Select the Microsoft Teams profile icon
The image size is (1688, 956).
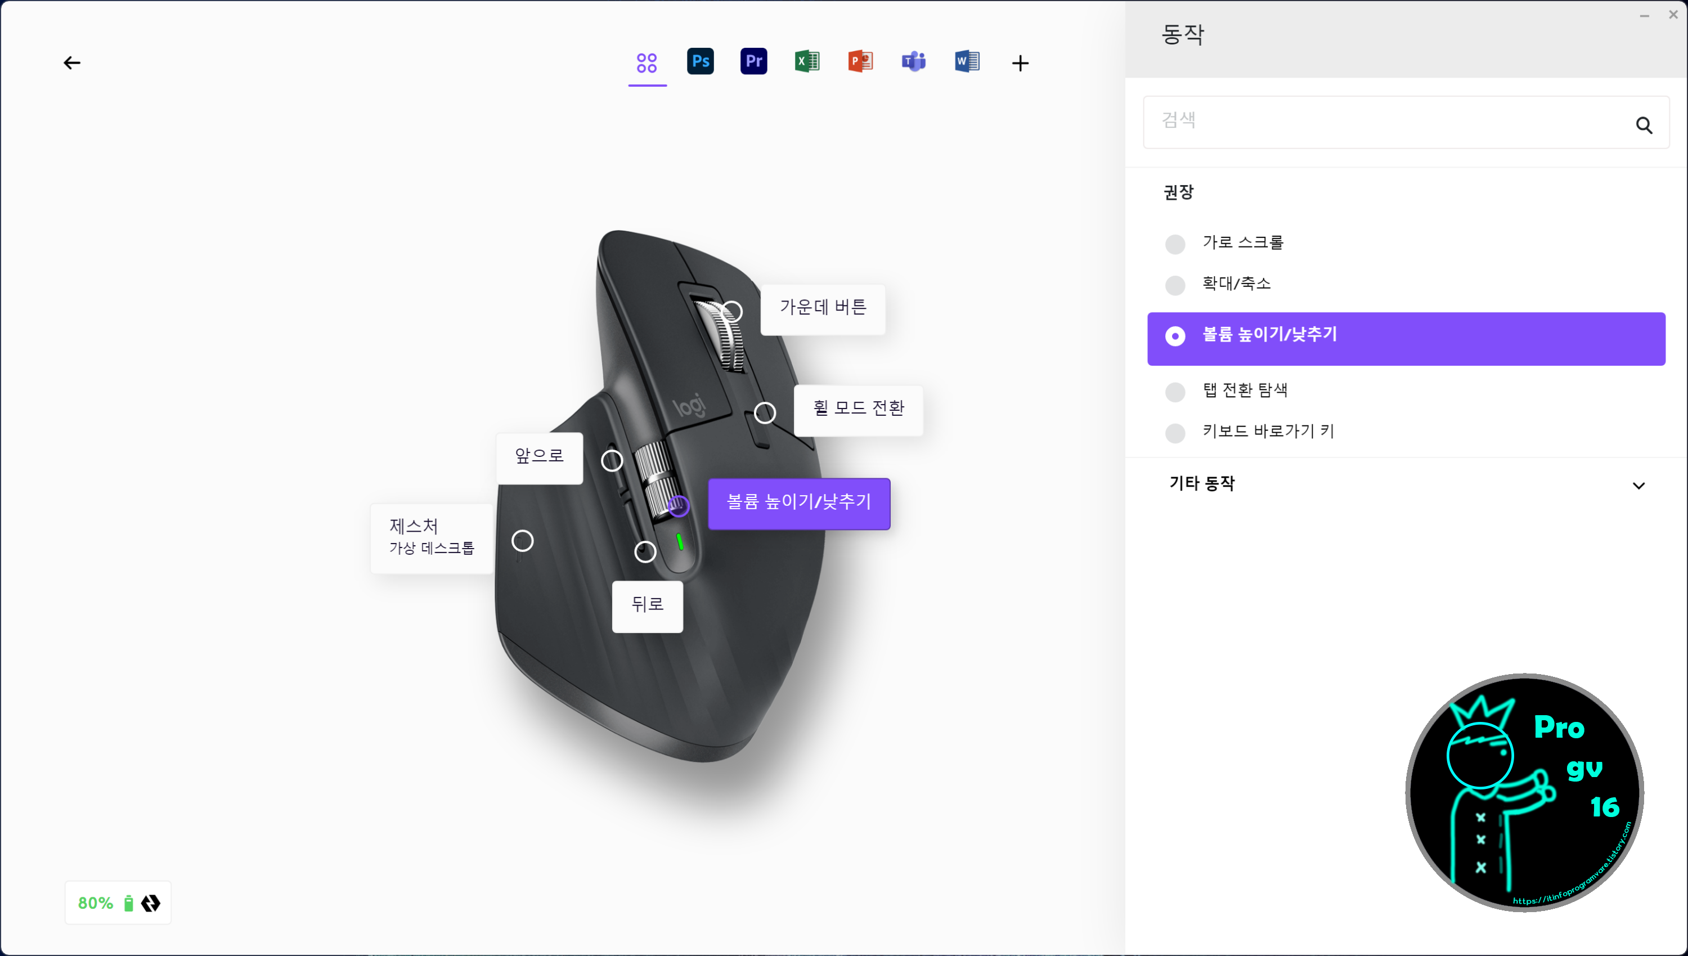point(913,62)
